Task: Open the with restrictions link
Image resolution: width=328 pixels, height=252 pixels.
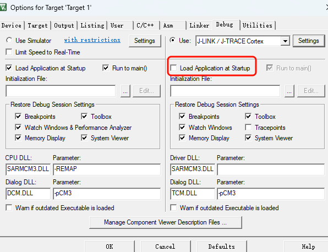Action: tap(92, 40)
